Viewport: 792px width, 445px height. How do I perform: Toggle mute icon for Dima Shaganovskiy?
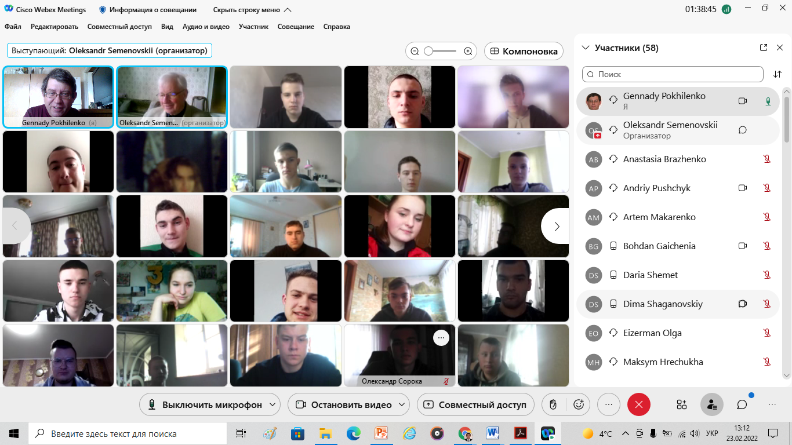tap(767, 304)
